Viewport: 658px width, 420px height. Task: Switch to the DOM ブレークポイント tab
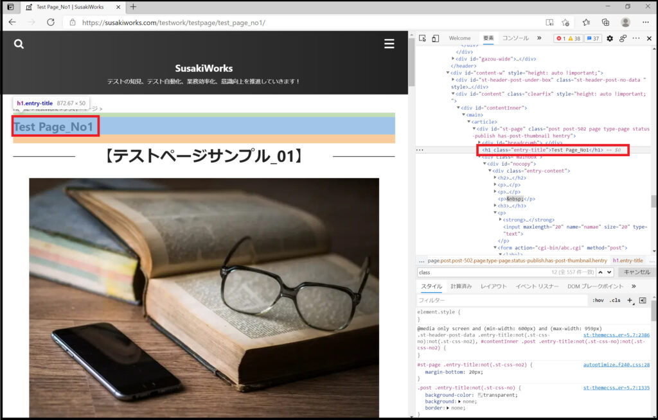pos(596,286)
